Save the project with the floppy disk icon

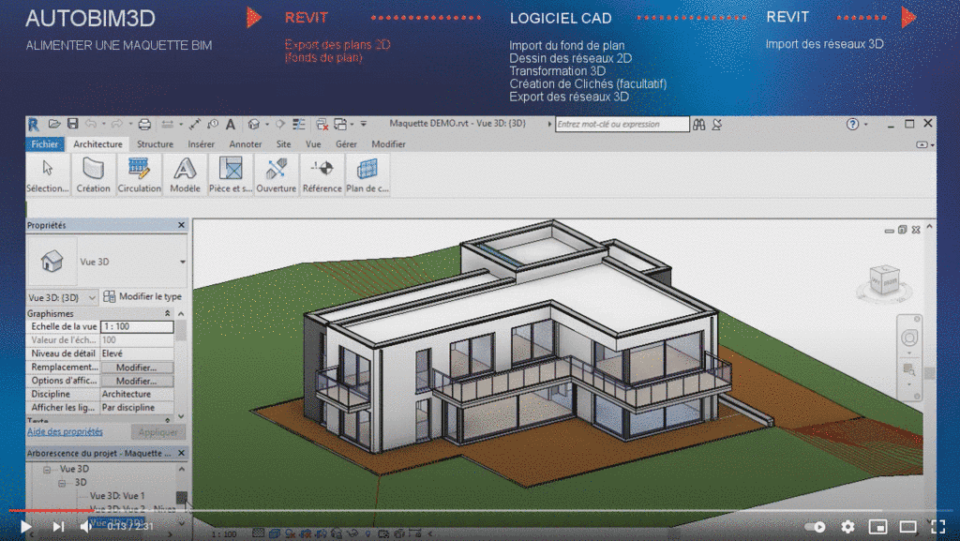pyautogui.click(x=73, y=125)
